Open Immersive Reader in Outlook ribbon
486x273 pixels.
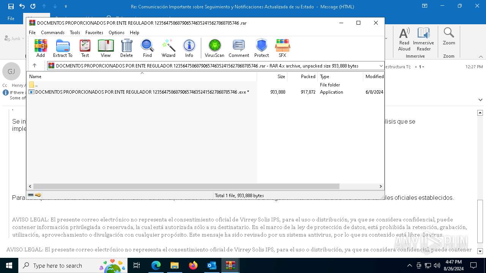point(424,39)
